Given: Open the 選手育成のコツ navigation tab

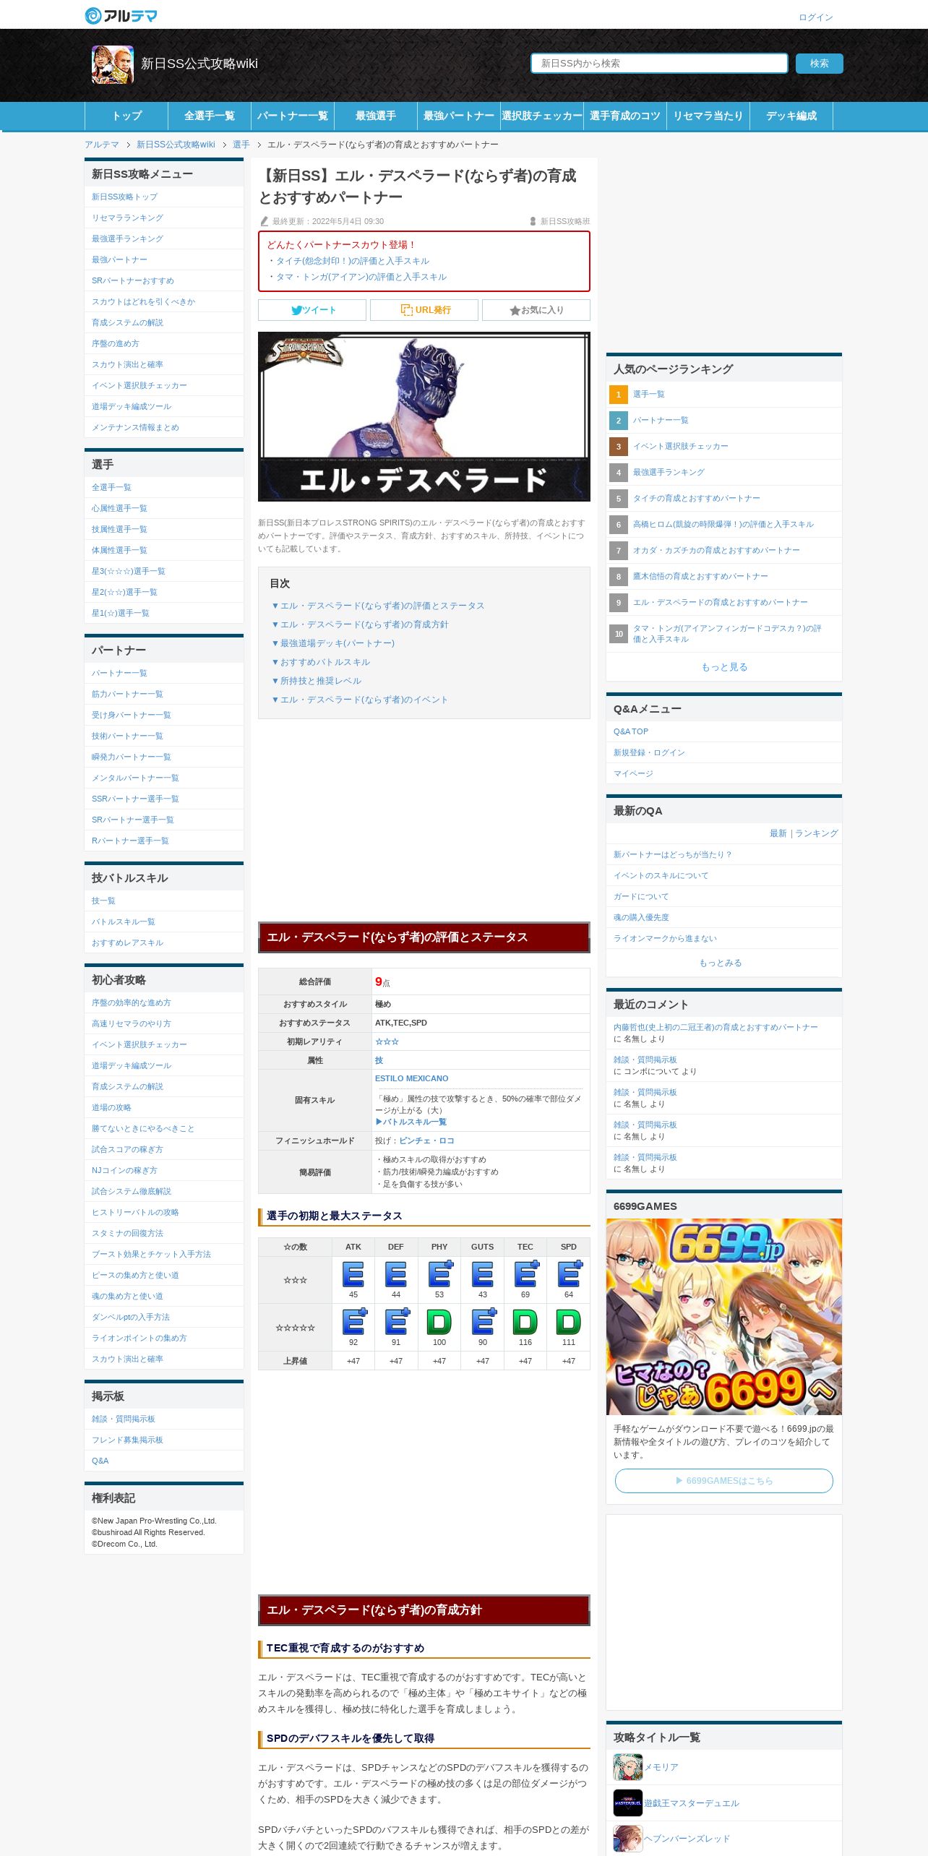Looking at the screenshot, I should pos(625,116).
